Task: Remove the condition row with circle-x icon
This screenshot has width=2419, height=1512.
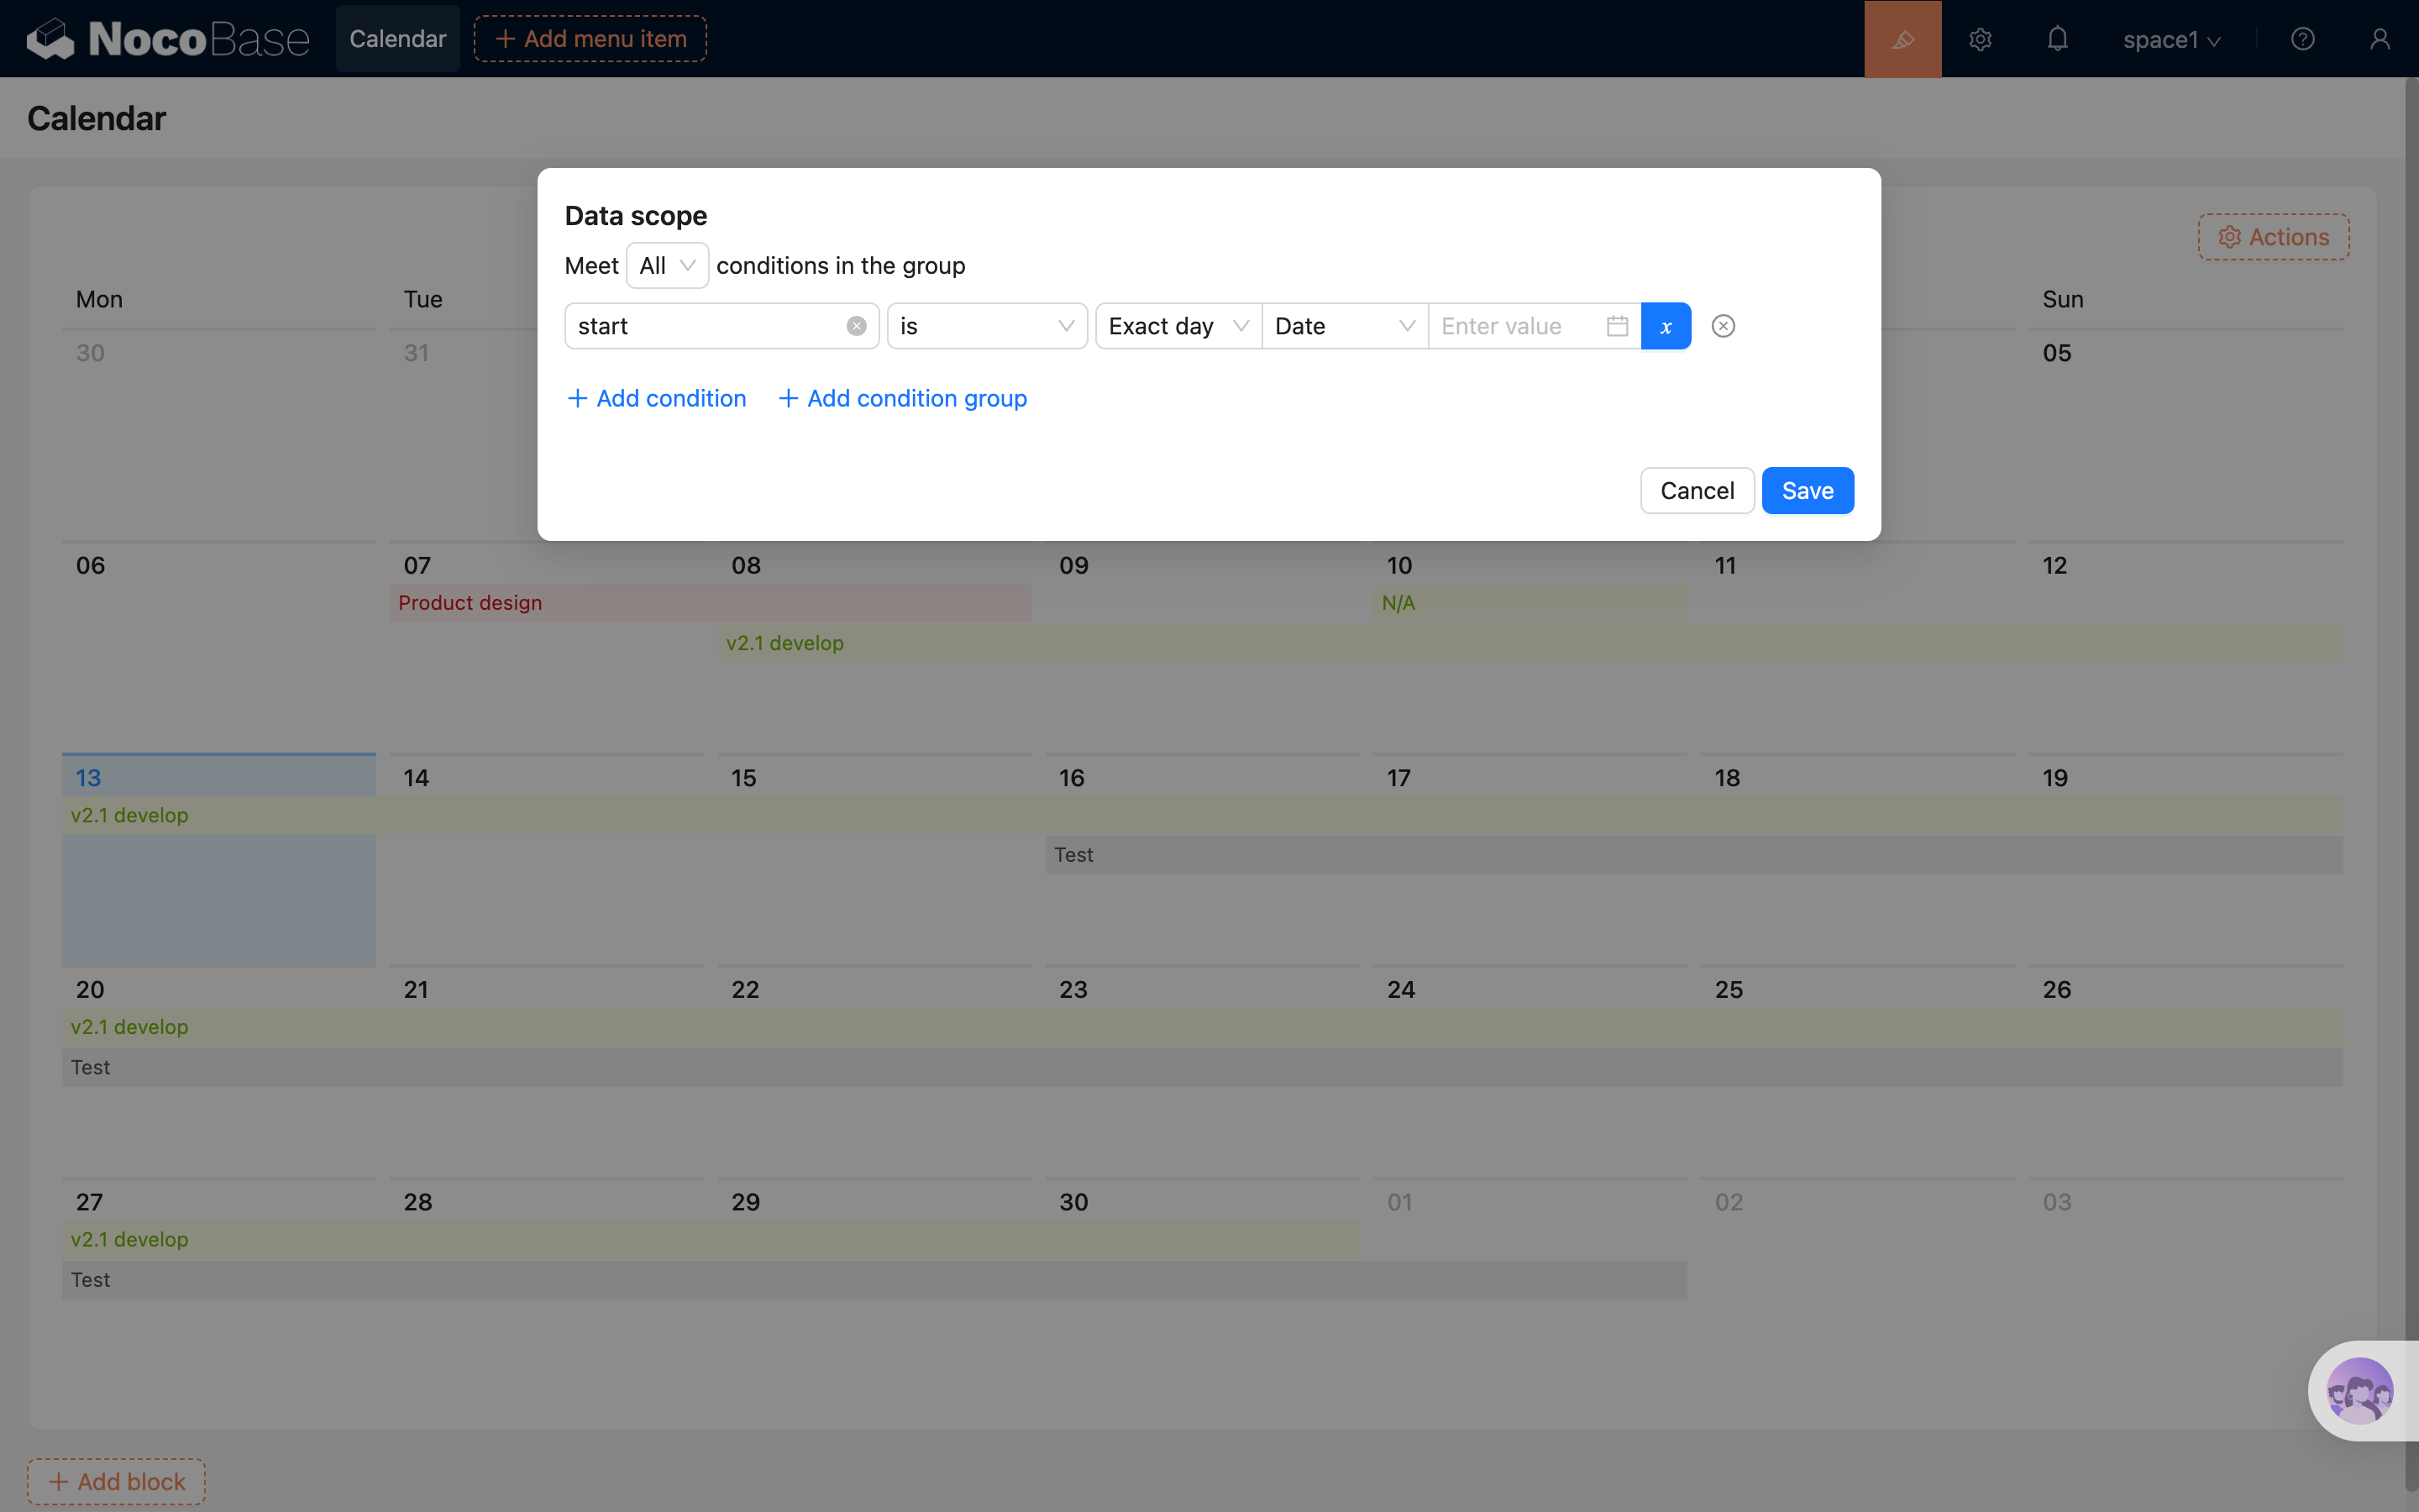Action: pyautogui.click(x=1723, y=326)
